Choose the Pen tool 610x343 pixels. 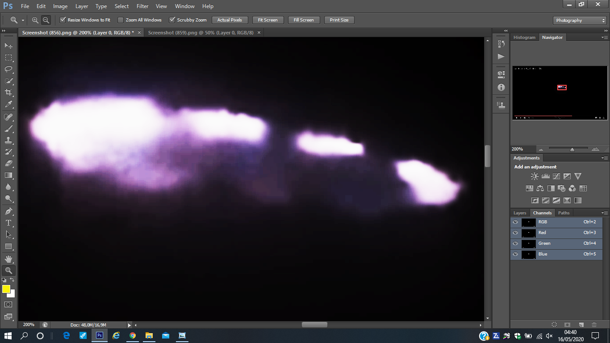tap(8, 211)
